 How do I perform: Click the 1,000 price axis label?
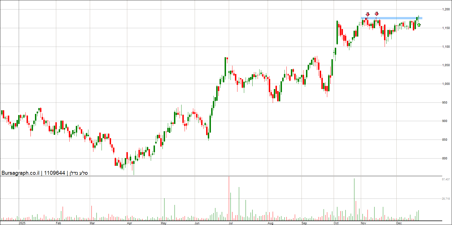[446, 84]
